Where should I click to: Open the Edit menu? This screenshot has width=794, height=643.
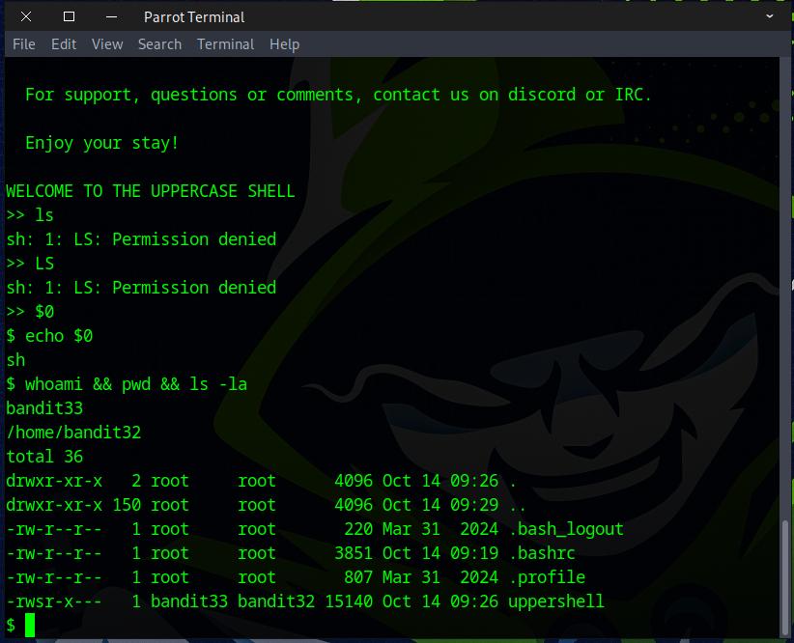[64, 44]
